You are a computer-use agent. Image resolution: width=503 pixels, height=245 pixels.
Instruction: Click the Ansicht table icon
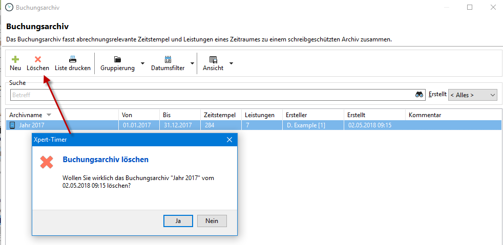(x=213, y=59)
